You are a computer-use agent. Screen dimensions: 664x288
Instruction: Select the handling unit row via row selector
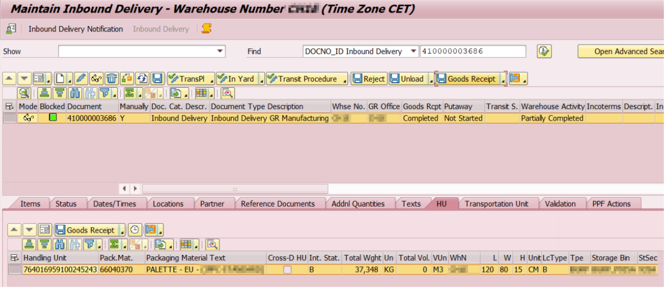15,270
